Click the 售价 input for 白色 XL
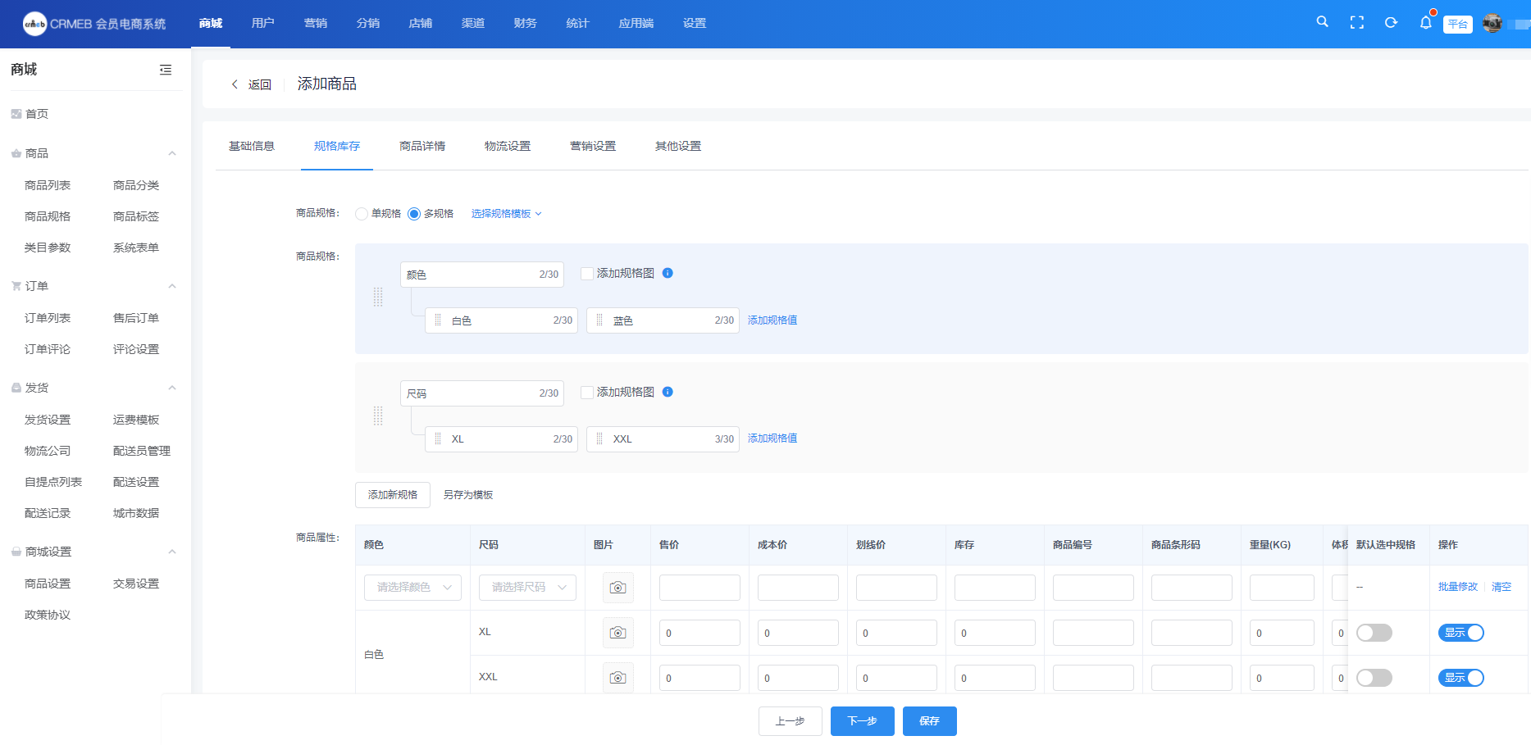The width and height of the screenshot is (1531, 745). [x=699, y=633]
